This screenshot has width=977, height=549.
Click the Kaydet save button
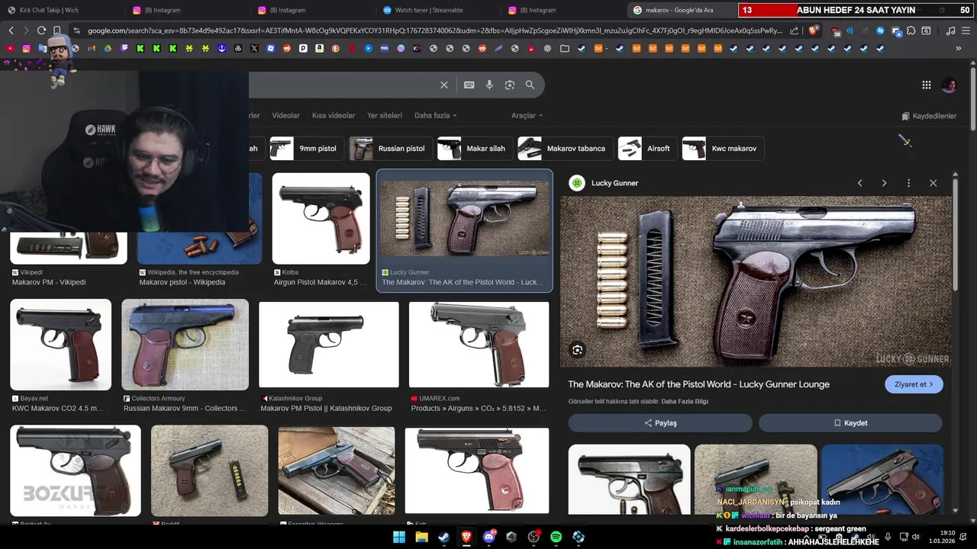pos(850,422)
